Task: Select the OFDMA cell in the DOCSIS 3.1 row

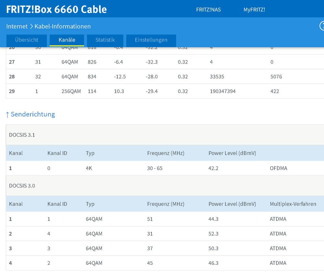Action: point(278,168)
